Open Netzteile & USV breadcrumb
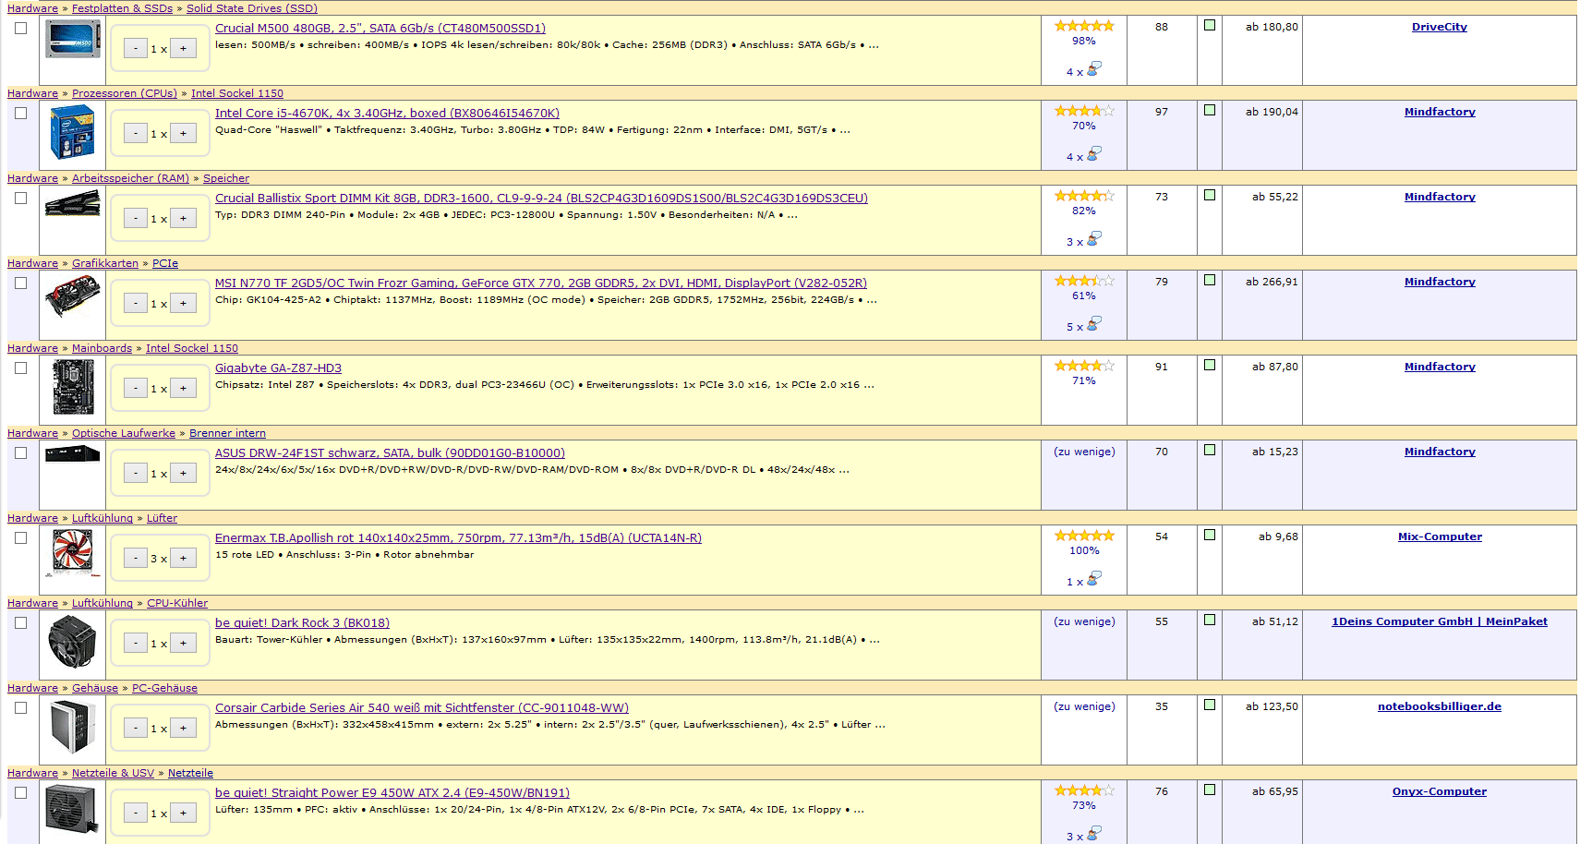 click(x=113, y=773)
